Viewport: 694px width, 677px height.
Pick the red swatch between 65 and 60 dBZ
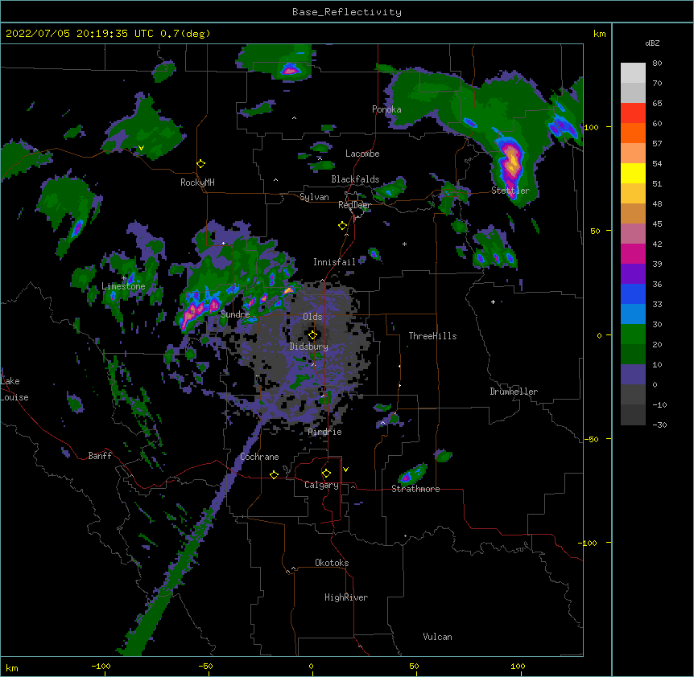(633, 113)
